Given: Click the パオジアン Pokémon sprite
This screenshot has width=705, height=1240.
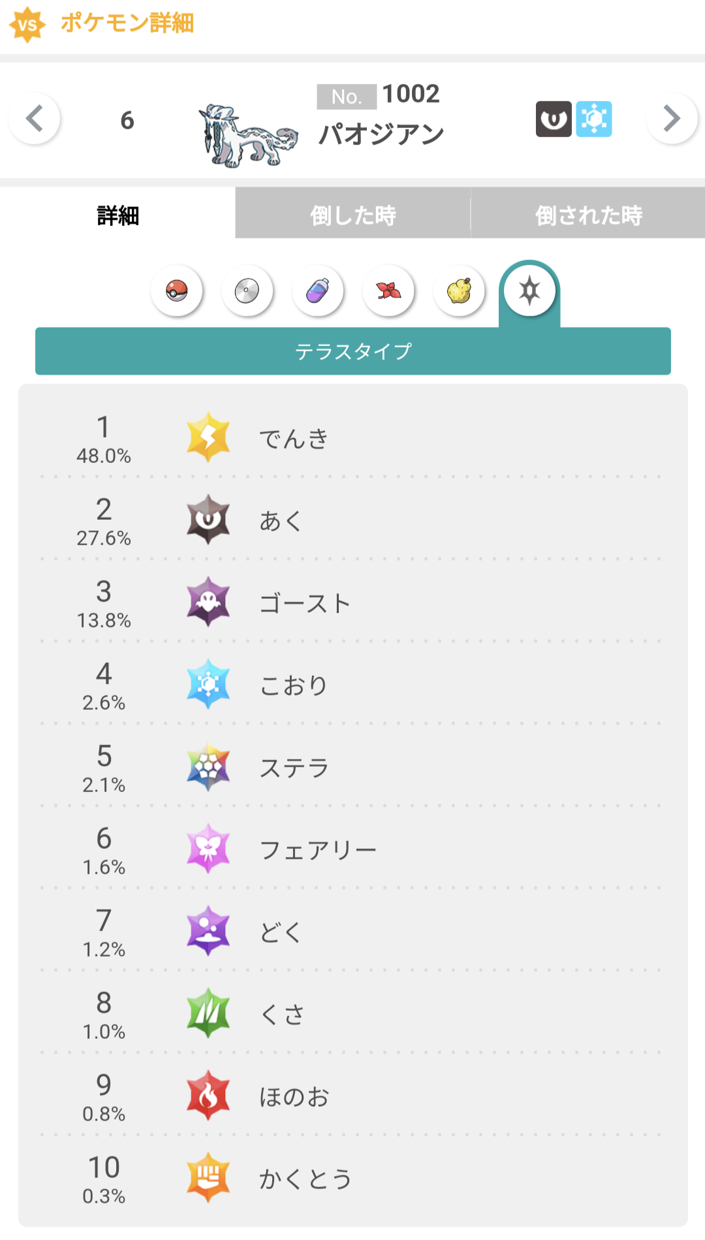Looking at the screenshot, I should (x=247, y=136).
